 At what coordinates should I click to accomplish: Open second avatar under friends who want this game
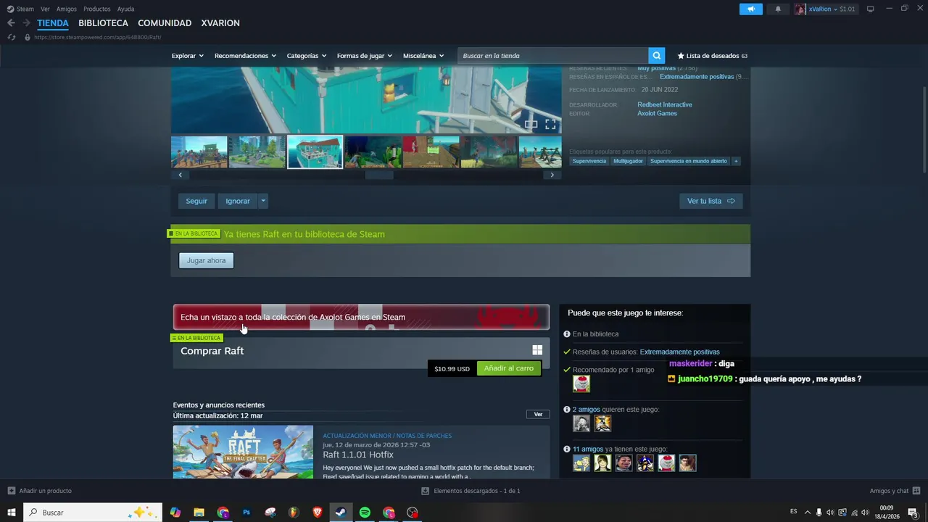pos(602,423)
